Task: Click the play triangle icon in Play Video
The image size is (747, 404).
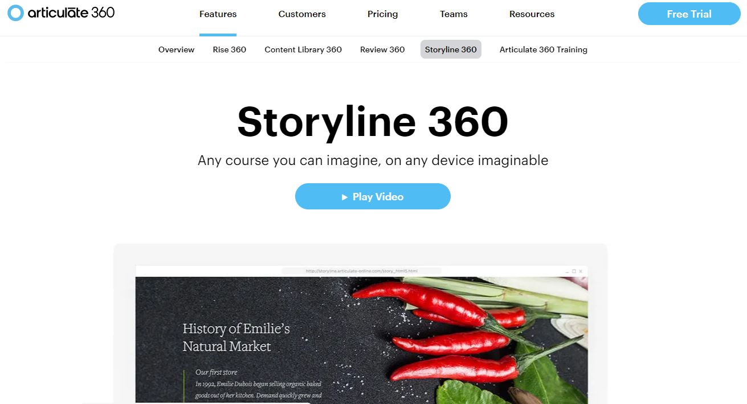Action: (x=345, y=197)
